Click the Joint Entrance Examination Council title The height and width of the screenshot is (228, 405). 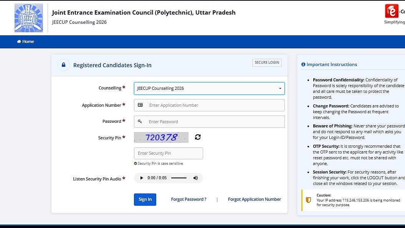click(x=144, y=12)
